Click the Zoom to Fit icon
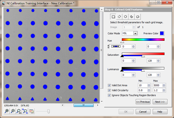Screen dimensions: 174x118 pos(25,111)
